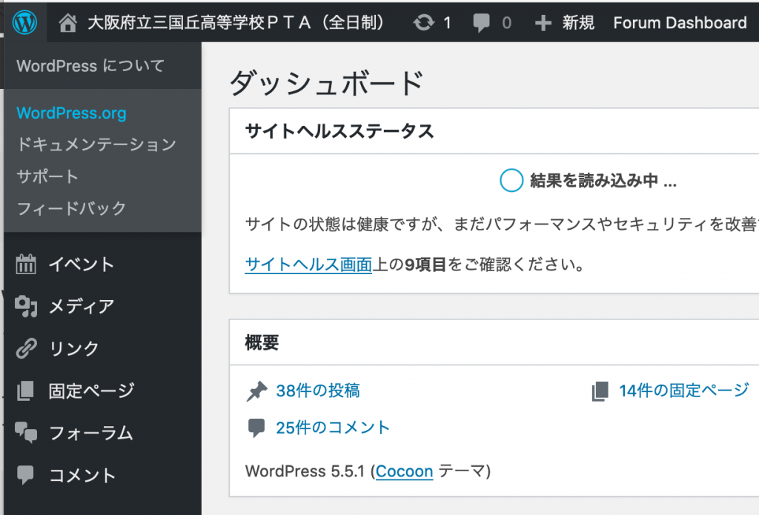Viewport: 759px width, 515px height.
Task: Open the Cocoon theme link
Action: coord(404,471)
